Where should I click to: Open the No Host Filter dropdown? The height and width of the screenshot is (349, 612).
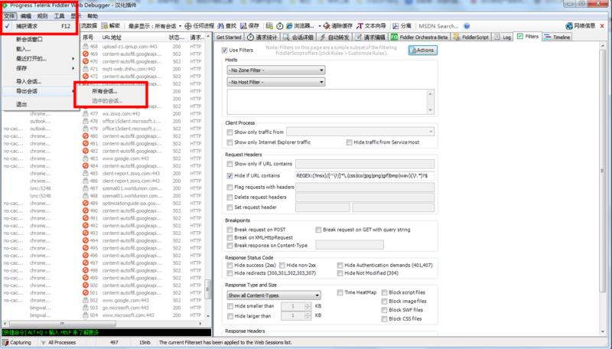tap(276, 82)
